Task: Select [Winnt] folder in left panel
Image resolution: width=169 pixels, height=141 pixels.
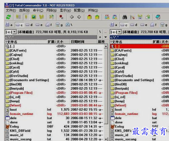Action: tap(55, 105)
